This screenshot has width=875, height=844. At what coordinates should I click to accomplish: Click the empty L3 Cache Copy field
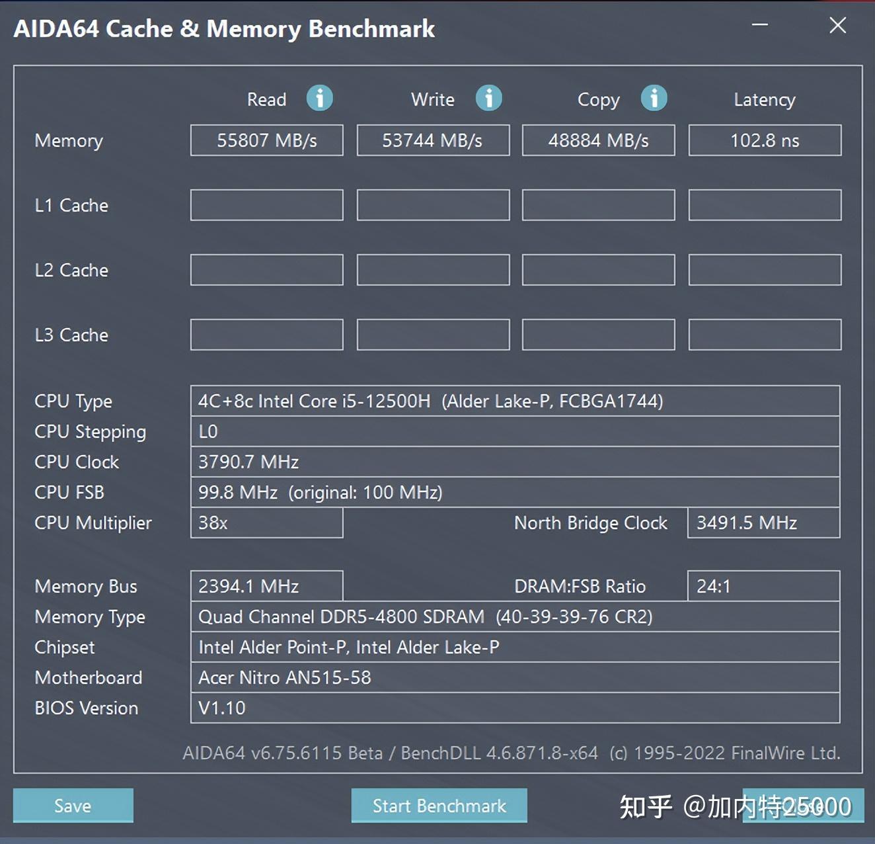pos(599,335)
